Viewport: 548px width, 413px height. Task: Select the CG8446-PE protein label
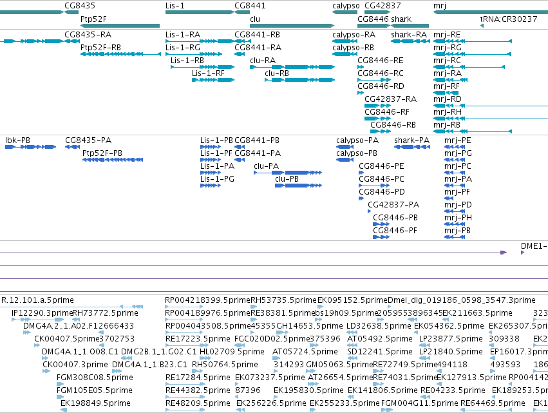click(x=381, y=166)
